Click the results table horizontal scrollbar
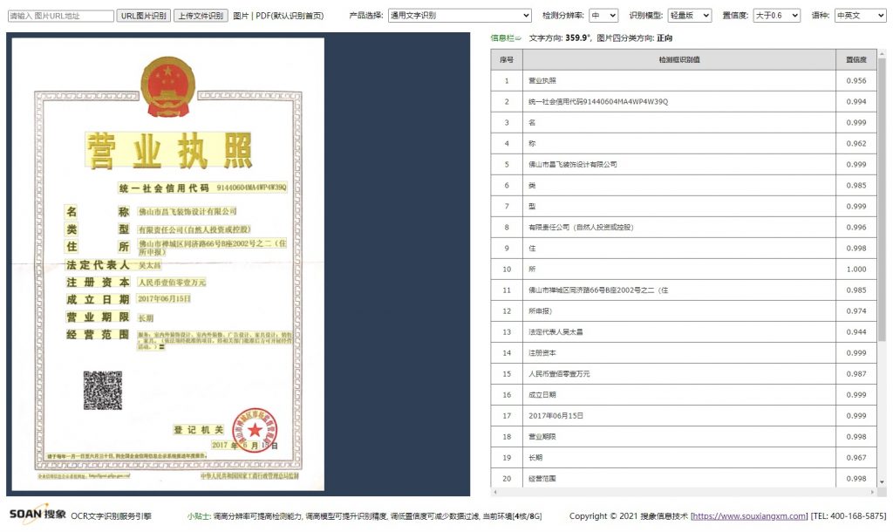Viewport: 893px width, 532px height. (x=684, y=492)
